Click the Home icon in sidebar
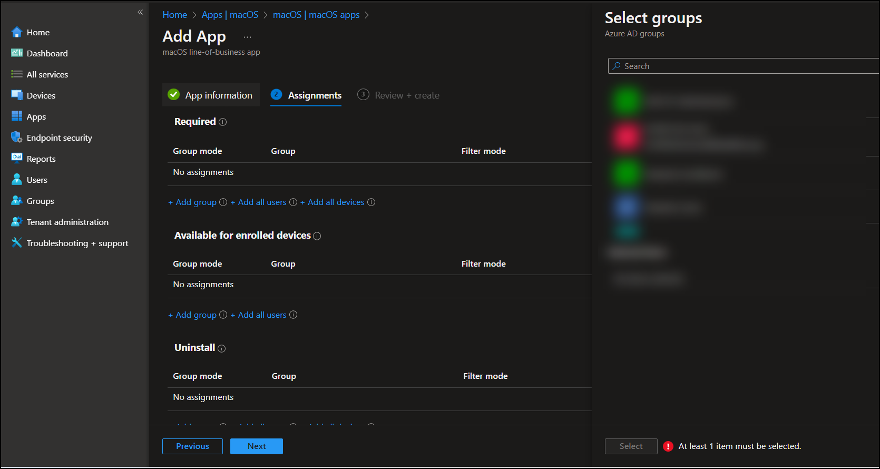Image resolution: width=880 pixels, height=469 pixels. click(x=17, y=32)
